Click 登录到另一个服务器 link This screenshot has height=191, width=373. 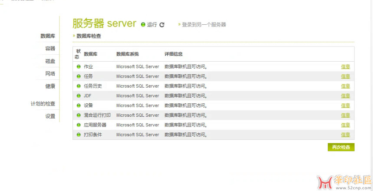(x=204, y=25)
